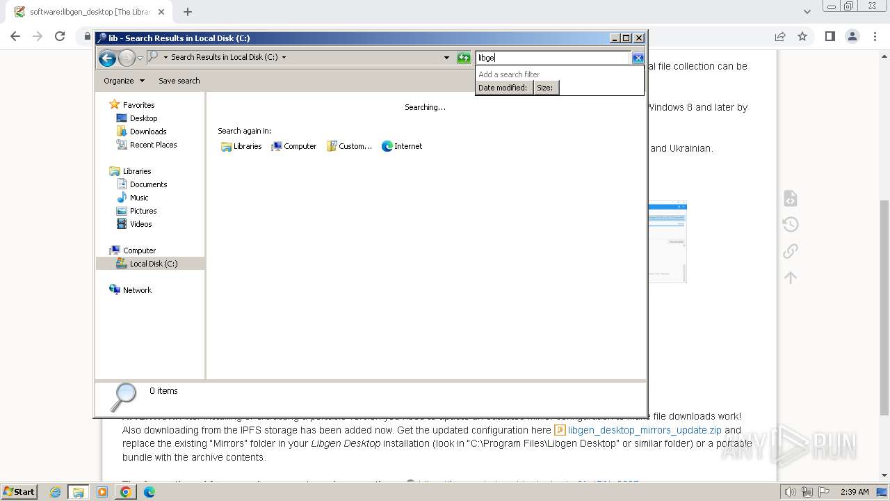
Task: Select Network in navigation pane
Action: 137,290
